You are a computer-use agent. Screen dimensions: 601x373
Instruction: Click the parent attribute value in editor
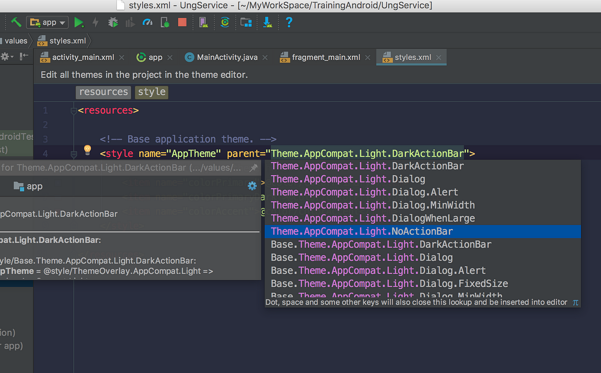pos(367,153)
